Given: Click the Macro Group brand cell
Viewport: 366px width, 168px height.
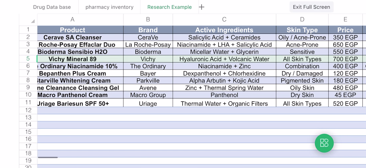Looking at the screenshot, I should pos(148,95).
